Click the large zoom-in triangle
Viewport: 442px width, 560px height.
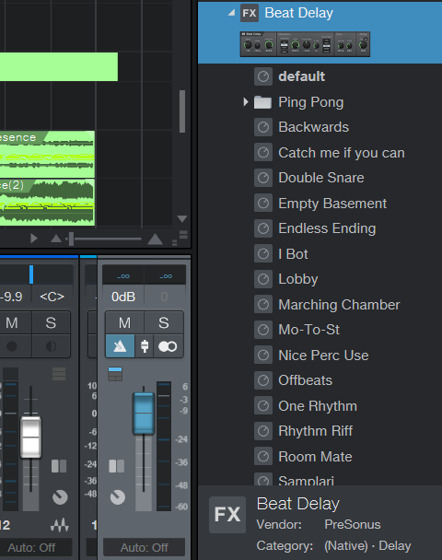click(155, 239)
